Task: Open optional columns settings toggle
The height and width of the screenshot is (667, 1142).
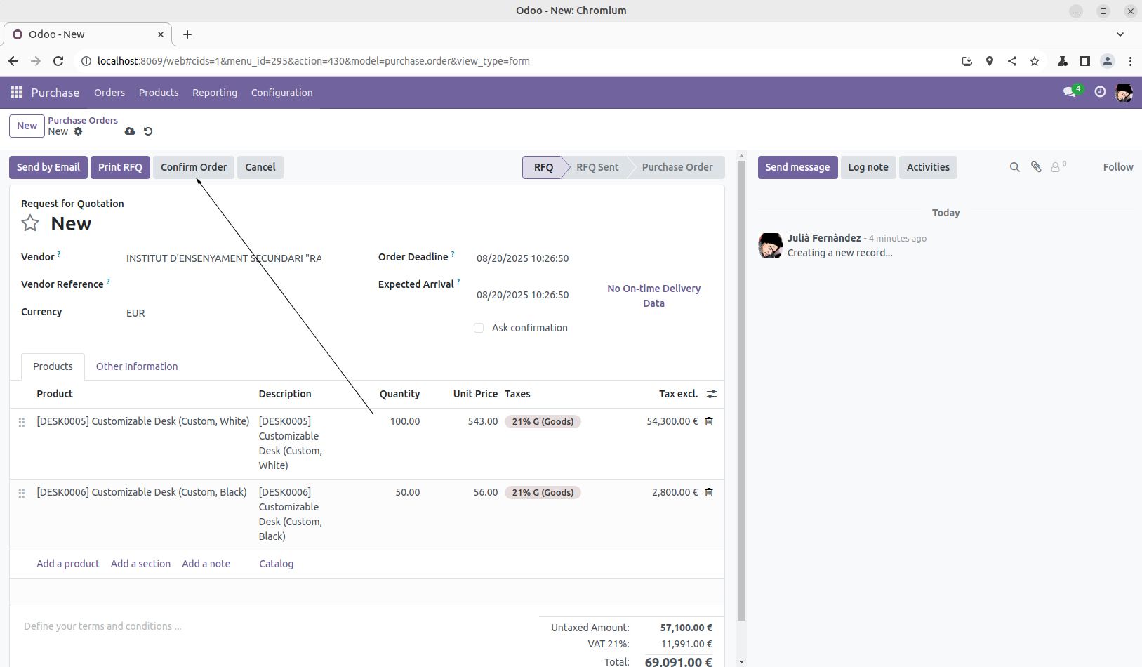Action: point(712,394)
